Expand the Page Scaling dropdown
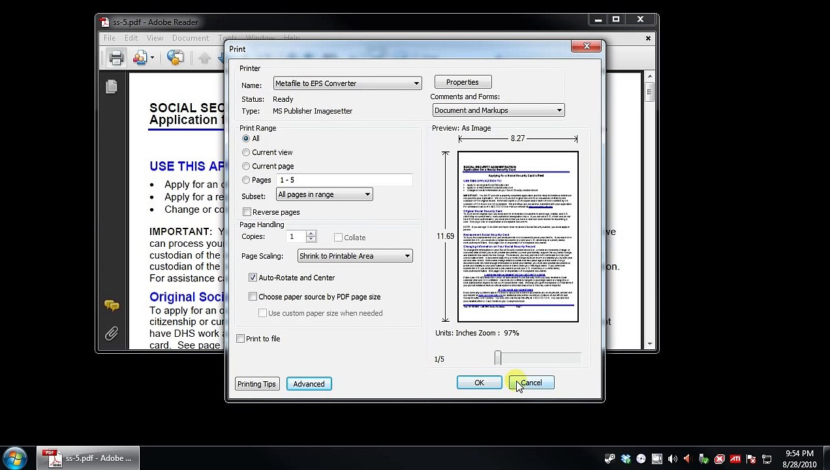The width and height of the screenshot is (830, 470). 407,256
